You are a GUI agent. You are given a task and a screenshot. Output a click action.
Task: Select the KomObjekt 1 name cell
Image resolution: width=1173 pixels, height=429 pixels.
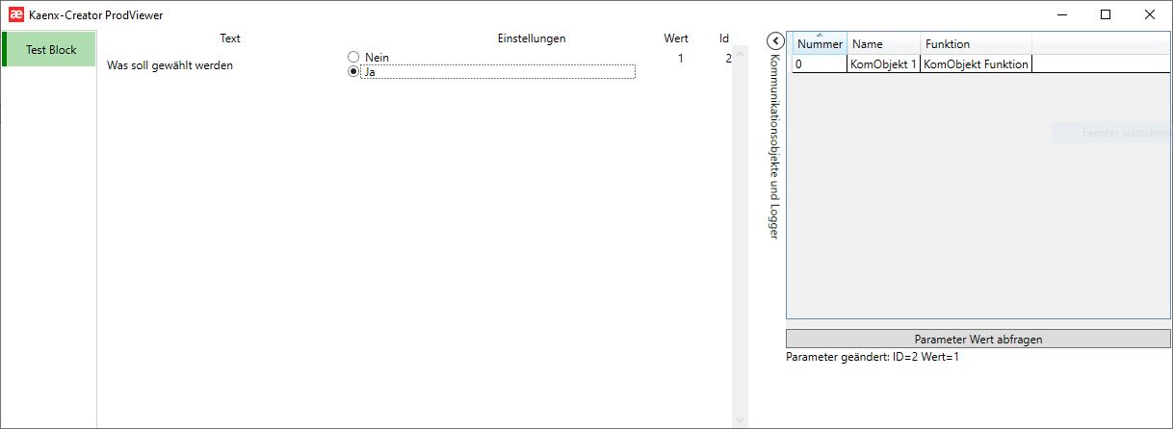tap(884, 63)
